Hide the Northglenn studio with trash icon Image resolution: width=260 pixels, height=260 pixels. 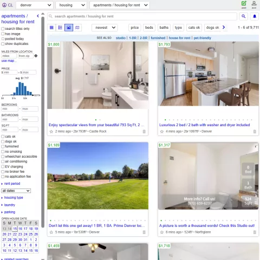255,232
